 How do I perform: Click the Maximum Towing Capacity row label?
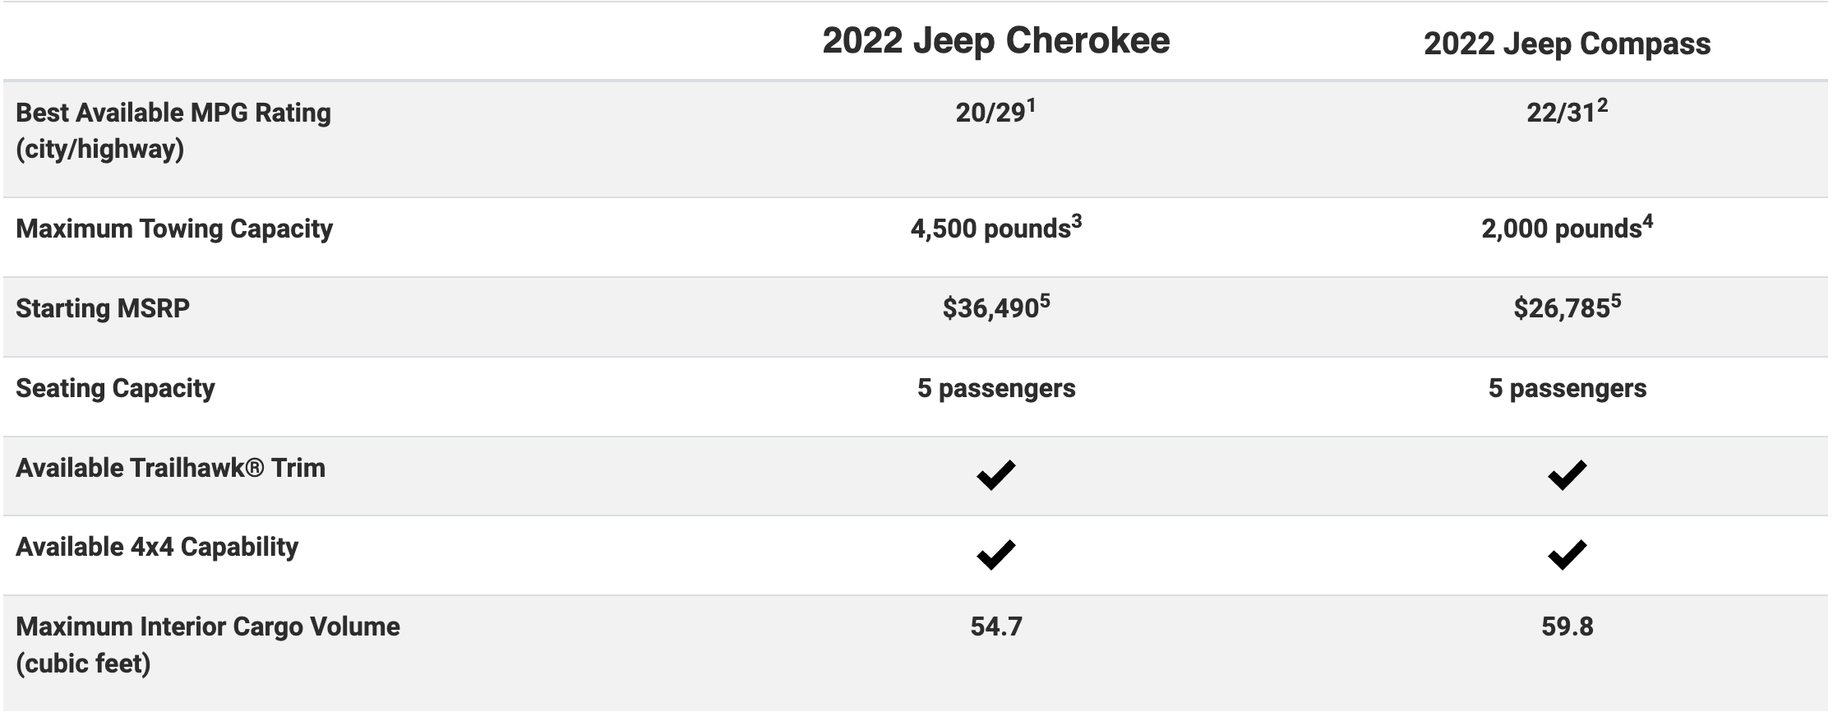tap(174, 229)
